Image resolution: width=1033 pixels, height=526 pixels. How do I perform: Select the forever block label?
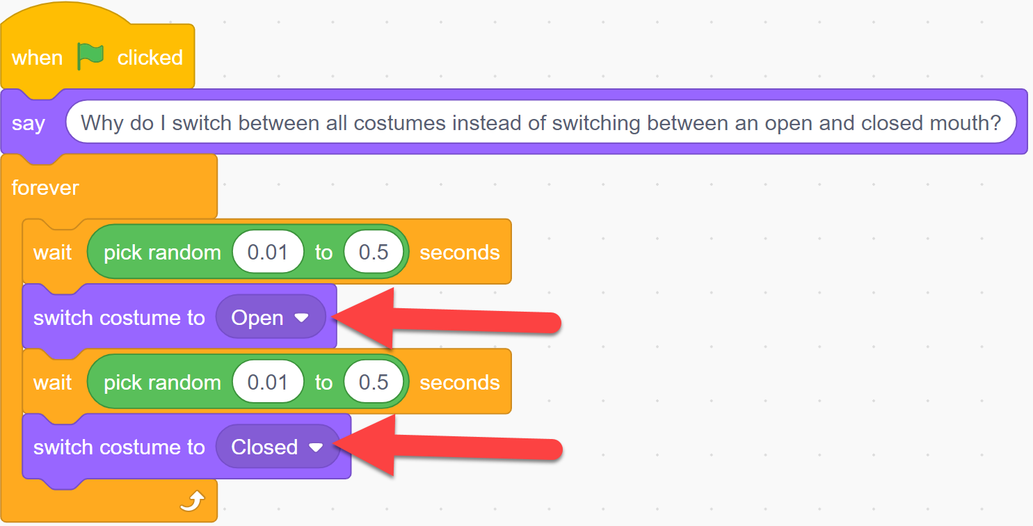(45, 188)
